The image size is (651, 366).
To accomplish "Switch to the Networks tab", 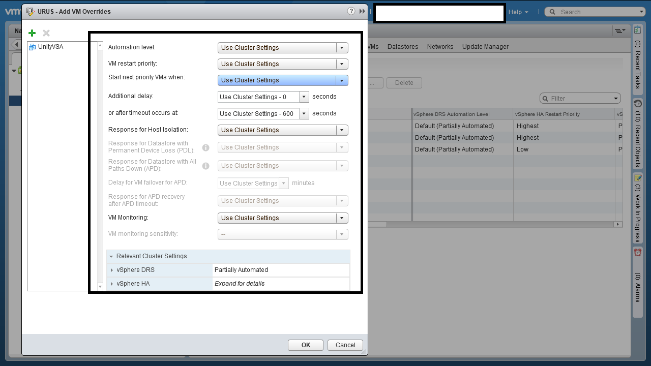I will [440, 47].
